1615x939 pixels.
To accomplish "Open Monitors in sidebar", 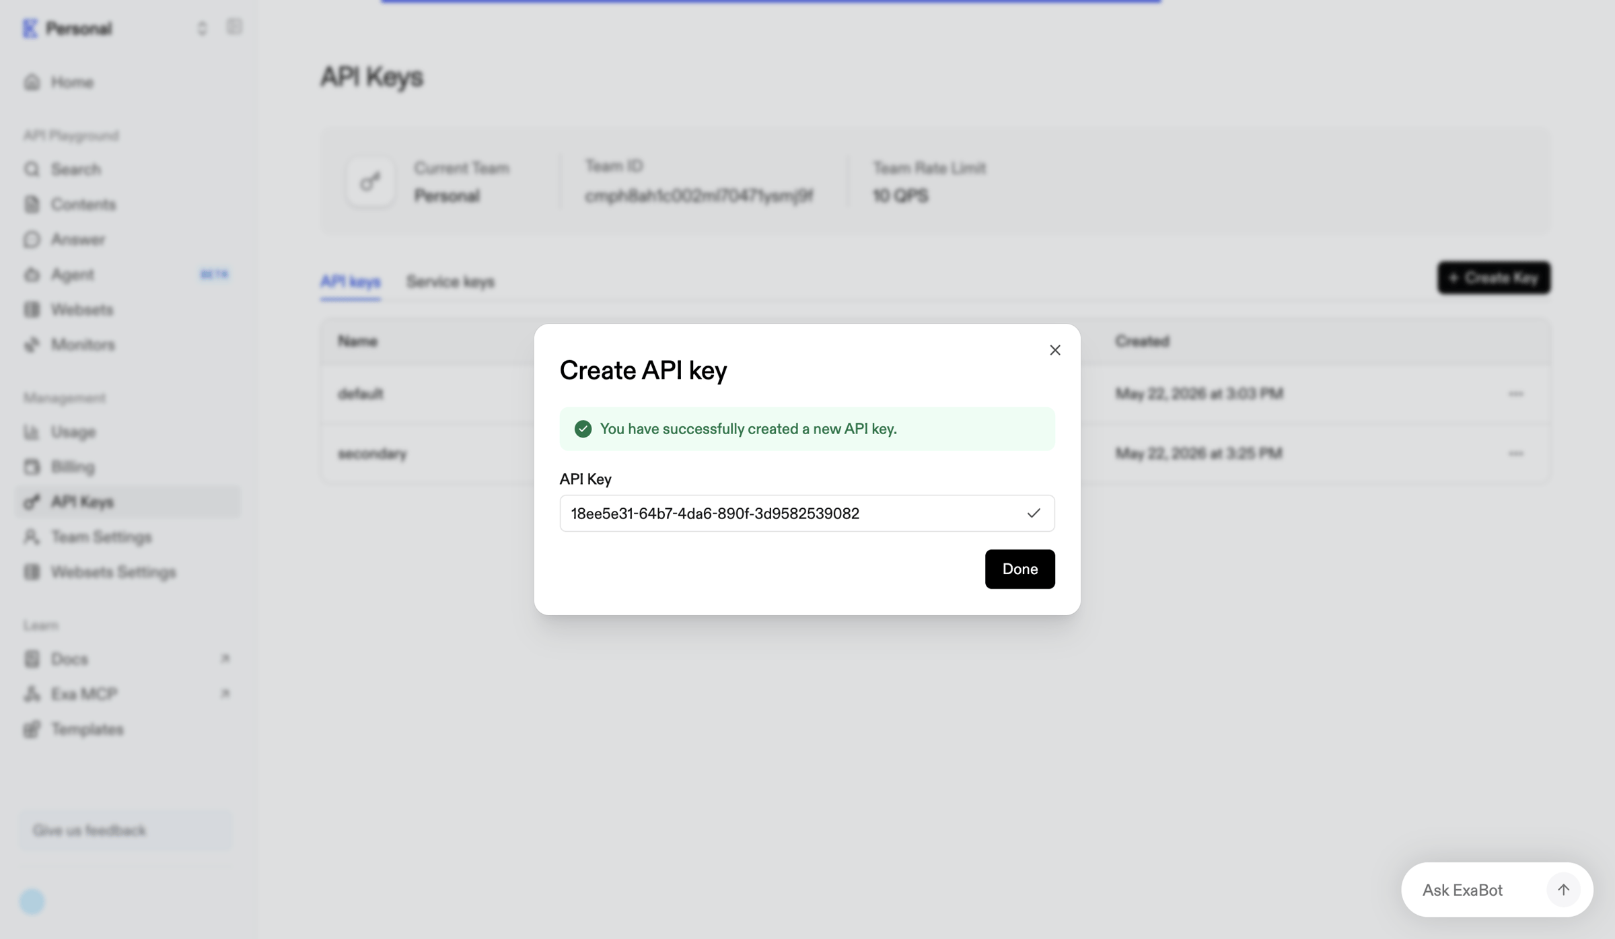I will (128, 344).
